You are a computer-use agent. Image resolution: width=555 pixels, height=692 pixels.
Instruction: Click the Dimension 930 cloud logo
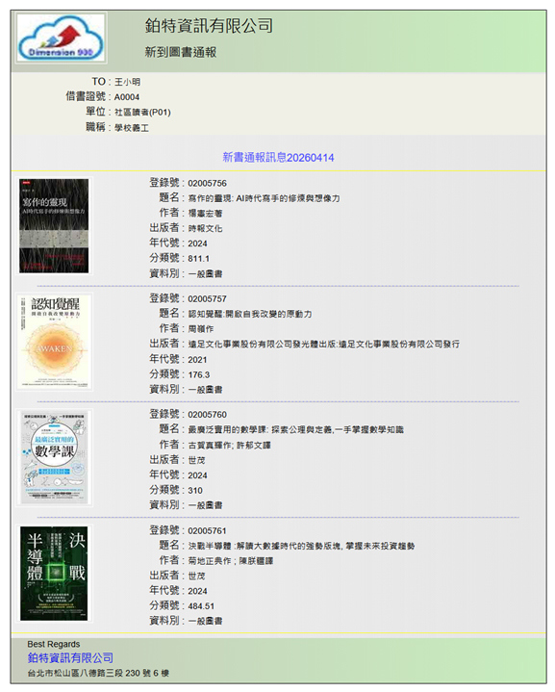[x=61, y=38]
